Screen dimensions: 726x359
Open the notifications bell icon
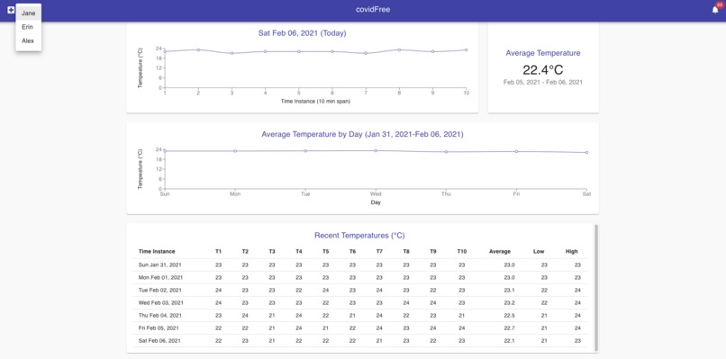pos(715,10)
